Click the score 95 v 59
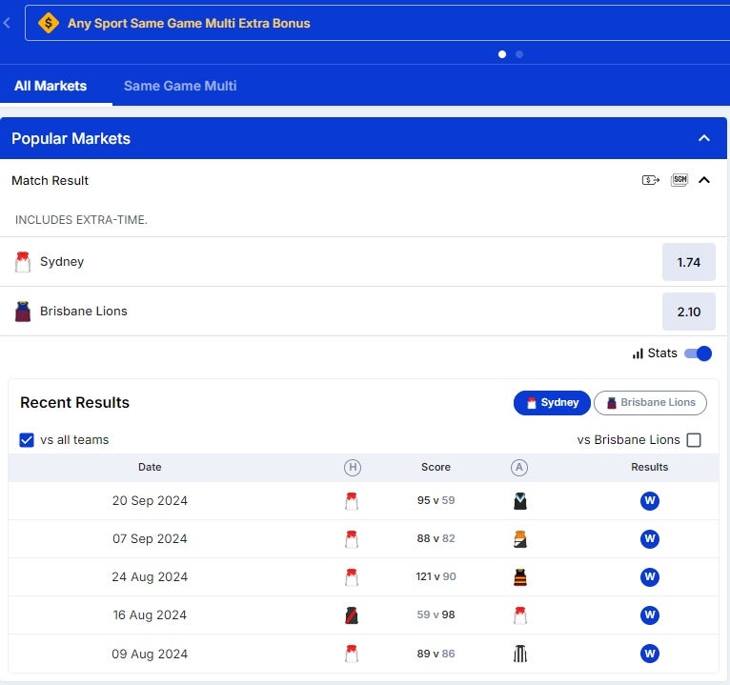This screenshot has height=685, width=730. pyautogui.click(x=436, y=500)
